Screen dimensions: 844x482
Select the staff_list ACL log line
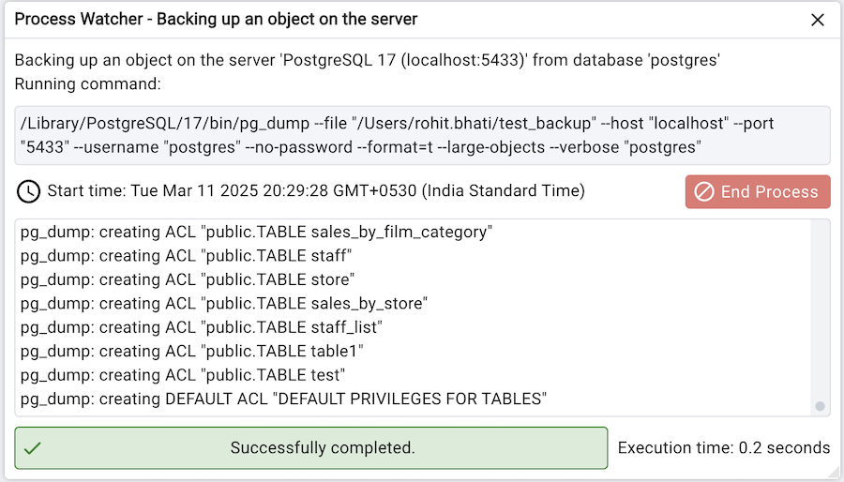pyautogui.click(x=202, y=327)
